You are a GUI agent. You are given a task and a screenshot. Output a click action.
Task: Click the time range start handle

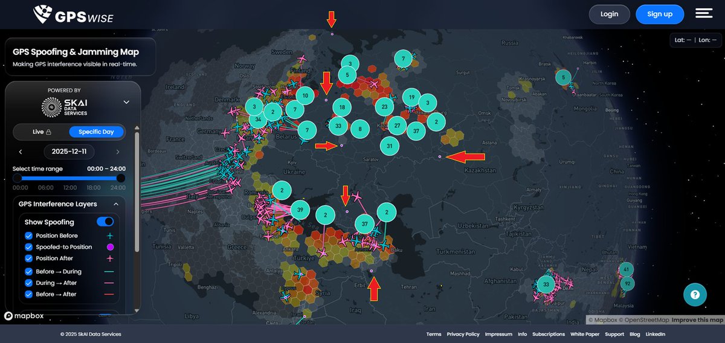click(17, 178)
